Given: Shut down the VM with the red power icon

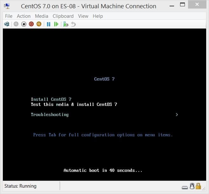Looking at the screenshot, I should (31, 24).
